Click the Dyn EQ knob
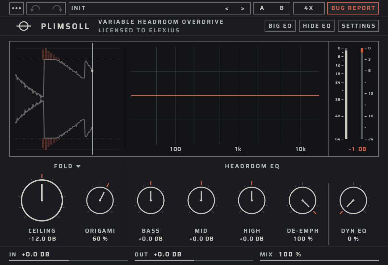Viewport: 388px width, 265px height. coord(353,200)
